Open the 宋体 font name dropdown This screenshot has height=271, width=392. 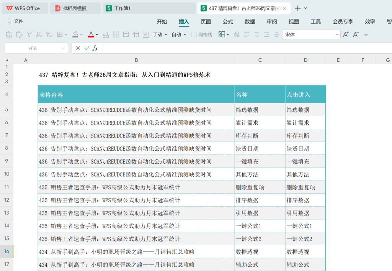337,34
